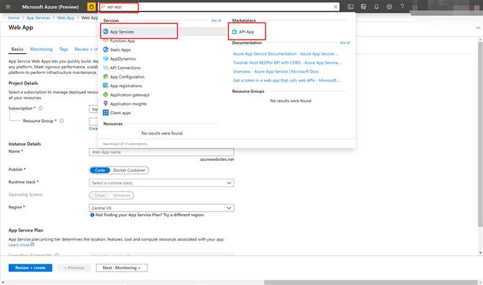Viewport: 483px width, 285px height.
Task: Clear the search box with the X icon
Action: pos(336,7)
